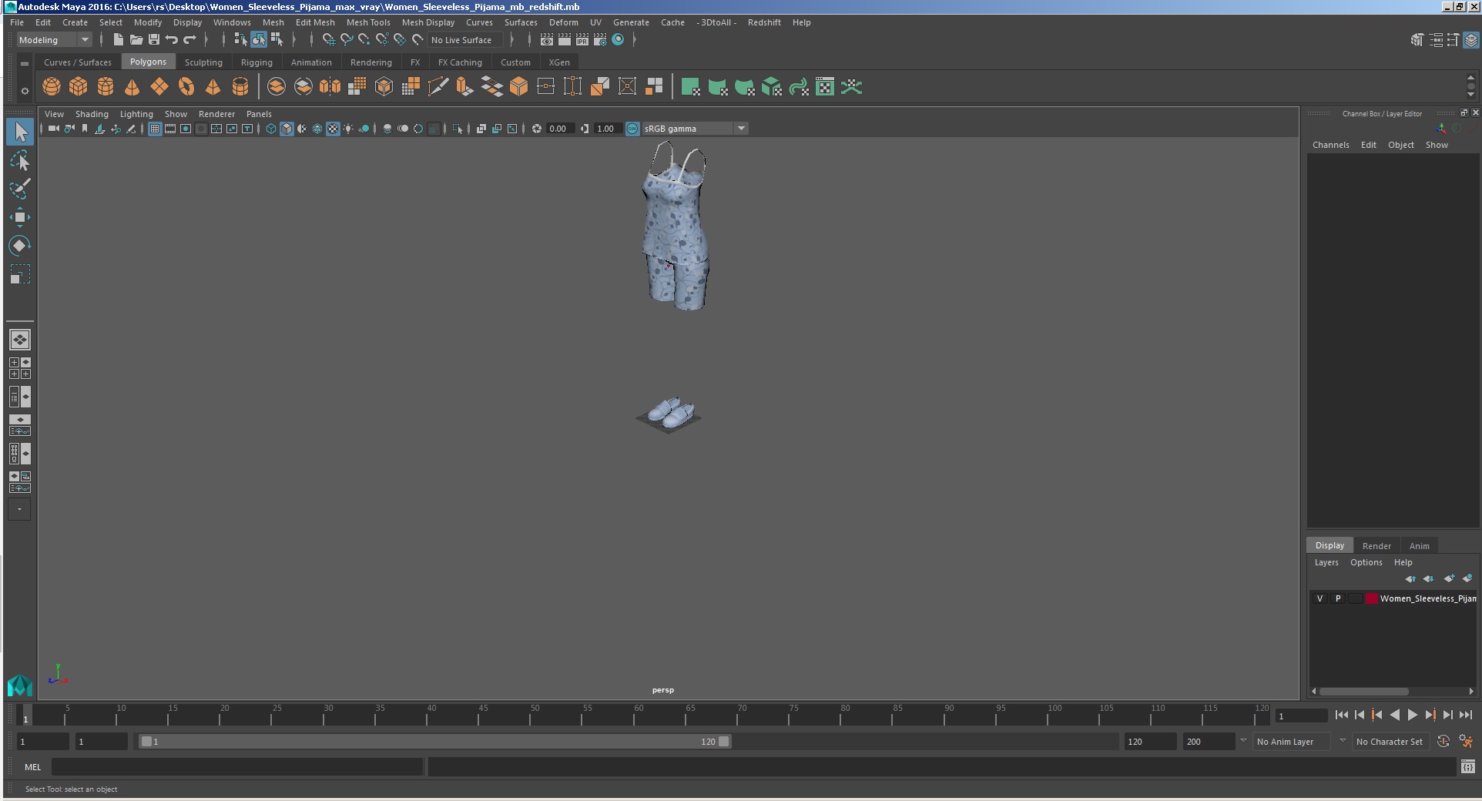Screen dimensions: 1482x801
Task: Activate the Lasso select tool
Action: pos(20,160)
